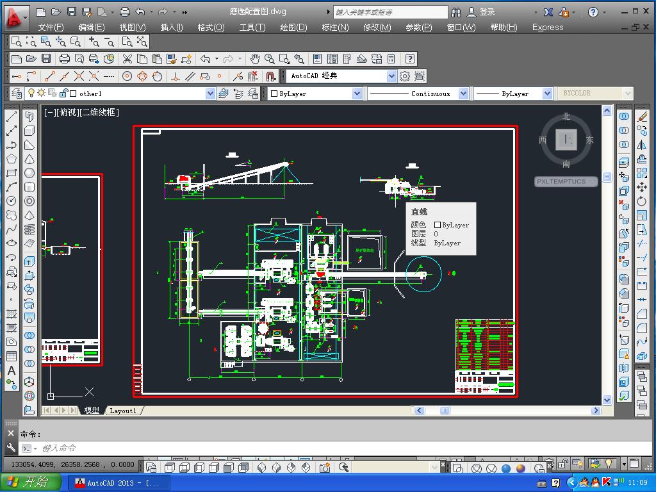Image resolution: width=656 pixels, height=492 pixels.
Task: Open the Layer Properties Manager icon
Action: [17, 94]
